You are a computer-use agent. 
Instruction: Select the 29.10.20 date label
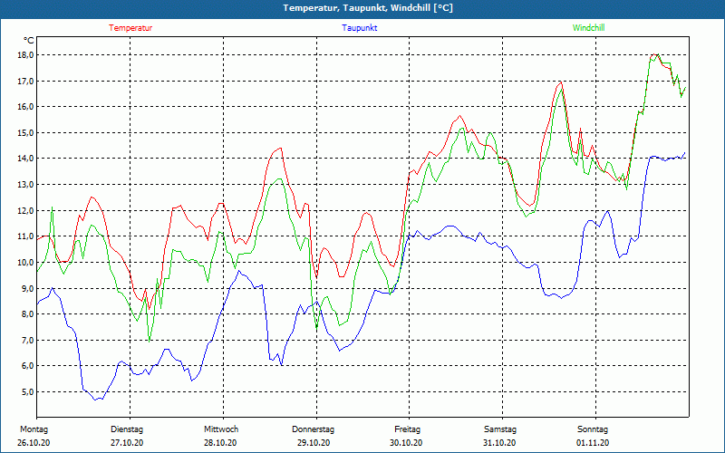click(314, 443)
